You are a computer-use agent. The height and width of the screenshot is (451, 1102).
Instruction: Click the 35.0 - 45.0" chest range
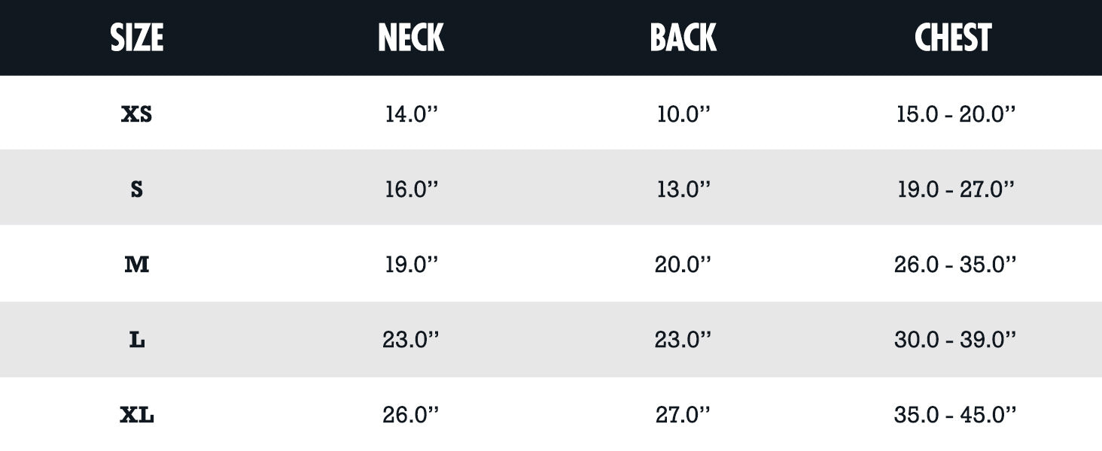point(955,415)
